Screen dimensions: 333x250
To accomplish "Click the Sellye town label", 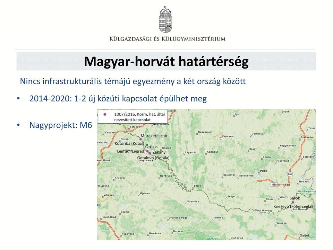I will click(231, 197).
